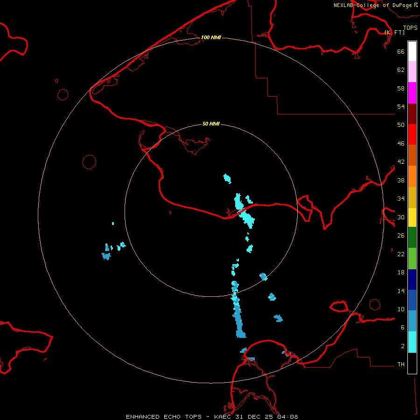The height and width of the screenshot is (420, 420).
Task: Click the legend value '22'
Action: 401,254
